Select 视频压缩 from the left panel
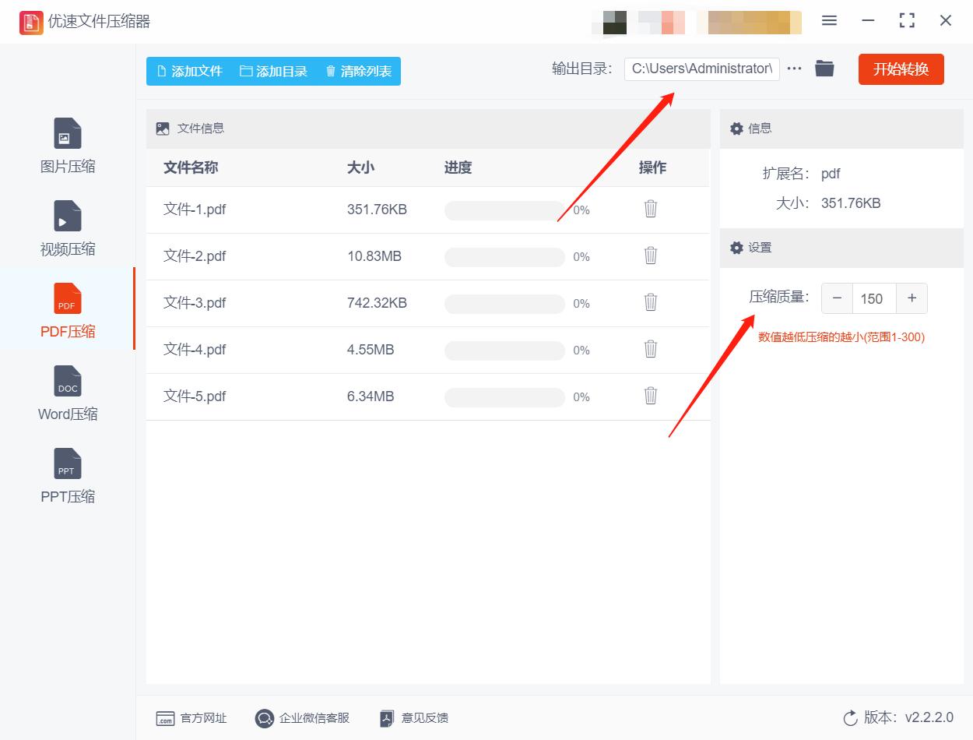973x740 pixels. 67,230
